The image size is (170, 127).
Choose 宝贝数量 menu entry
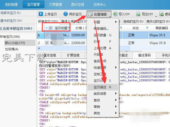(103, 35)
